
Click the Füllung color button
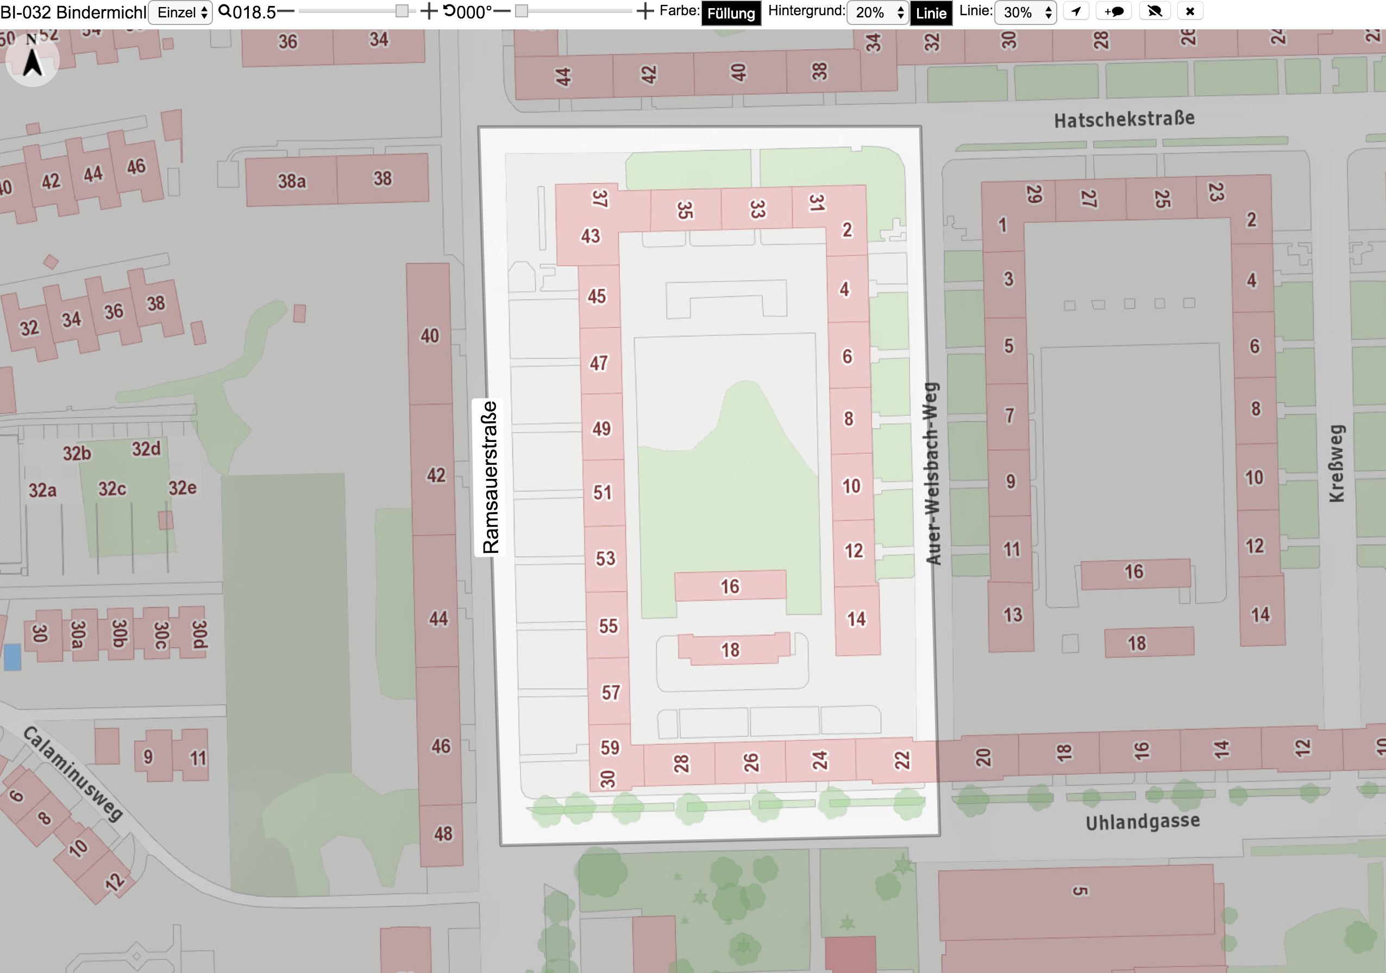[x=730, y=13]
